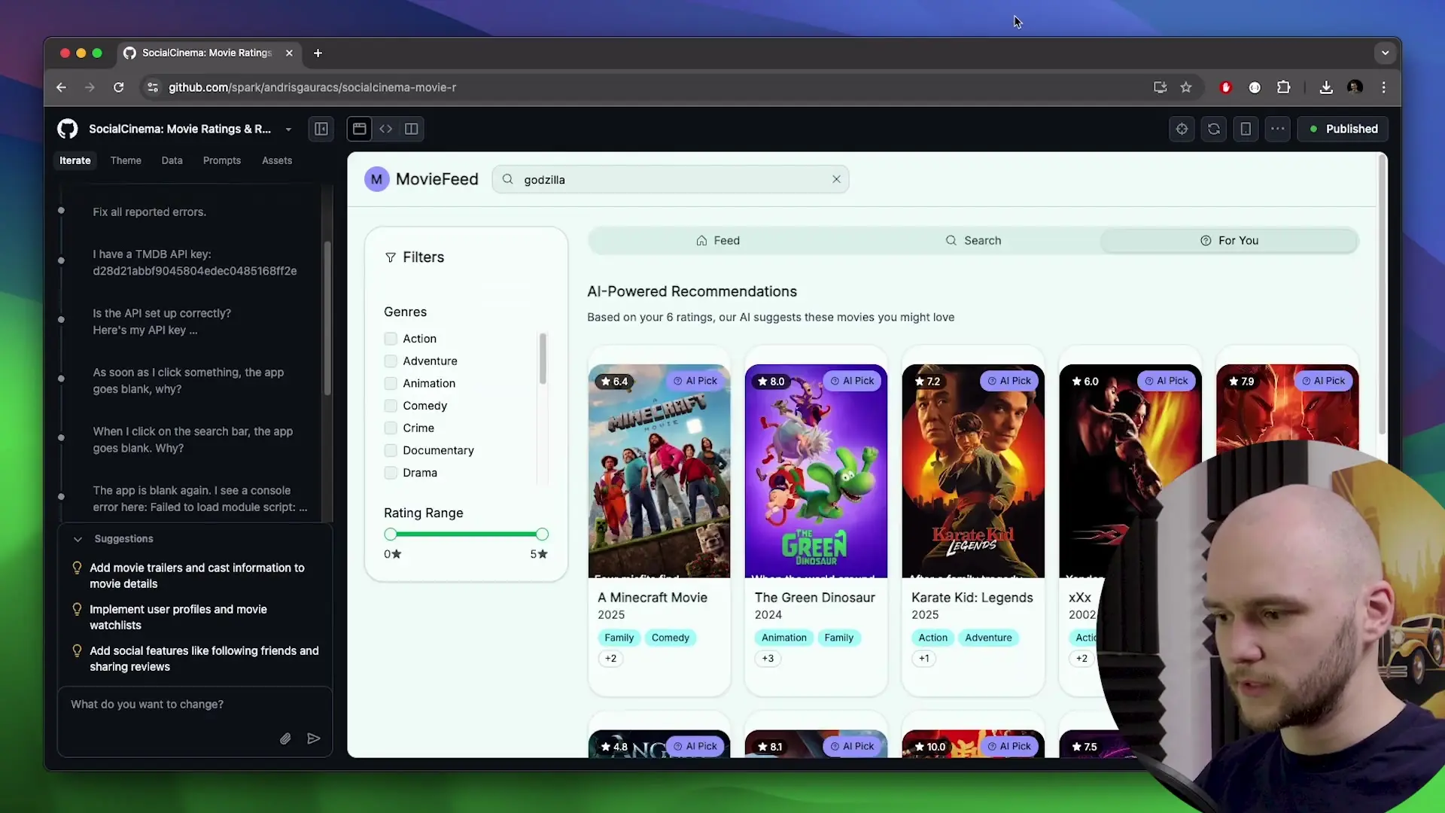Open 'Fix all reported errors.' history item
Screen dimensions: 1445x813
(149, 212)
